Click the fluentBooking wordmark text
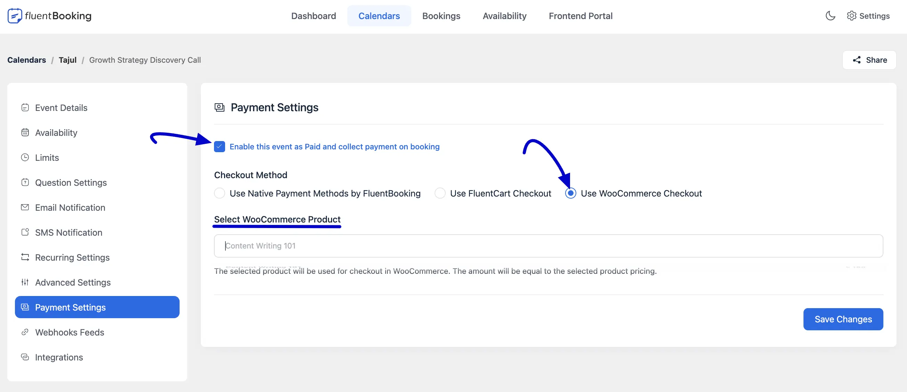This screenshot has height=392, width=907. tap(58, 16)
